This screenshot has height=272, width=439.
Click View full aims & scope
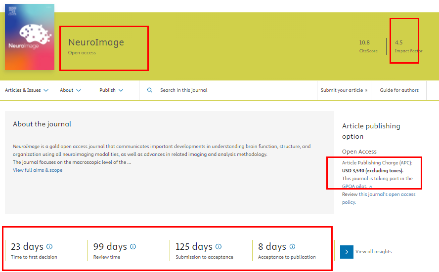pyautogui.click(x=38, y=170)
